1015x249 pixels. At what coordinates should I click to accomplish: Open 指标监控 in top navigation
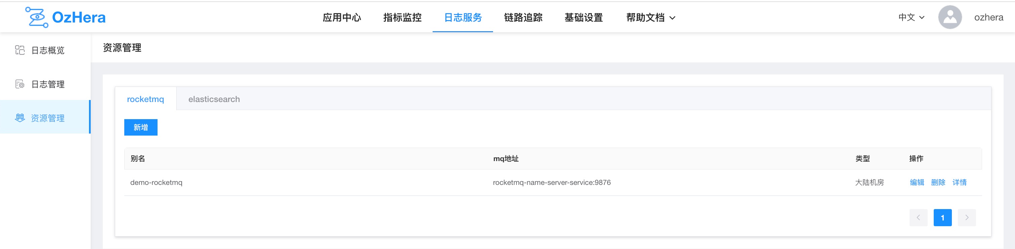[402, 17]
